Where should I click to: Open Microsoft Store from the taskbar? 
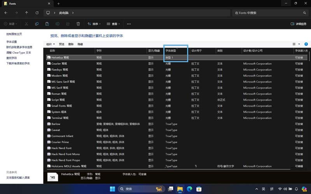(199, 189)
